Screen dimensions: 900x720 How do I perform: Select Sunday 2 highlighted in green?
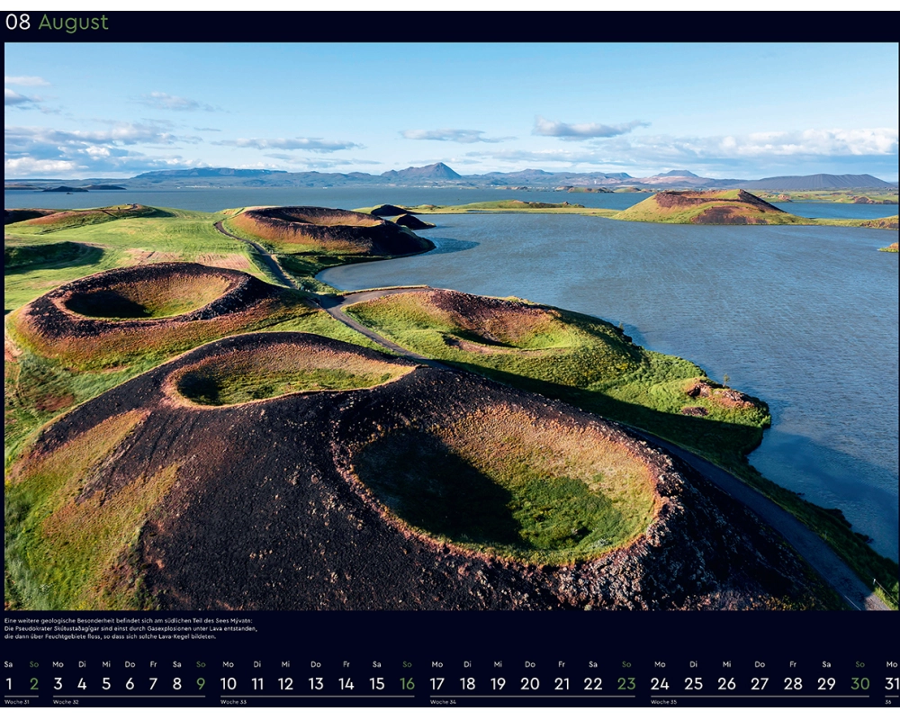[x=34, y=684]
